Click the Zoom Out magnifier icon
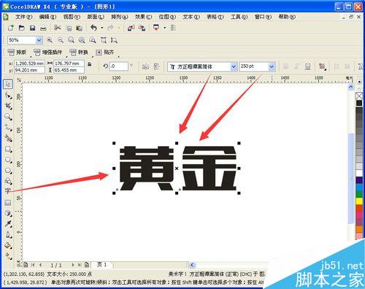The image size is (365, 289). [61, 40]
